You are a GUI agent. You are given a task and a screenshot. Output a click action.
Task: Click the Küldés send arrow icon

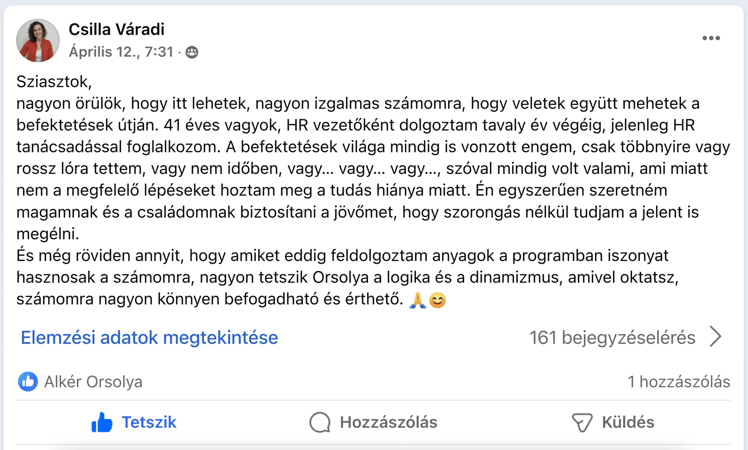pyautogui.click(x=582, y=422)
